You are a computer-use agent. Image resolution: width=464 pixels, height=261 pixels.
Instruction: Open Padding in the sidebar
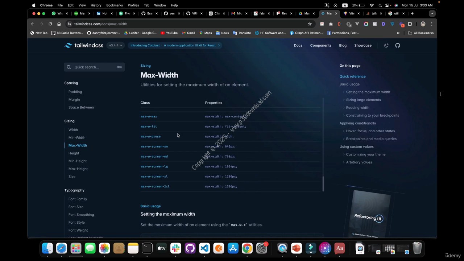(x=75, y=92)
